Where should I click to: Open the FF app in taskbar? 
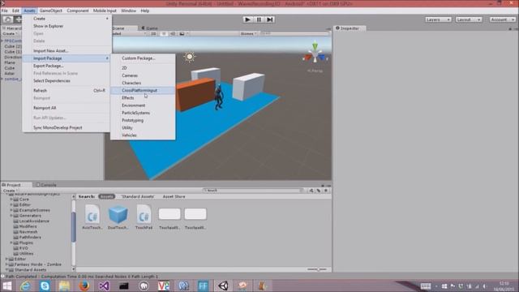204,286
